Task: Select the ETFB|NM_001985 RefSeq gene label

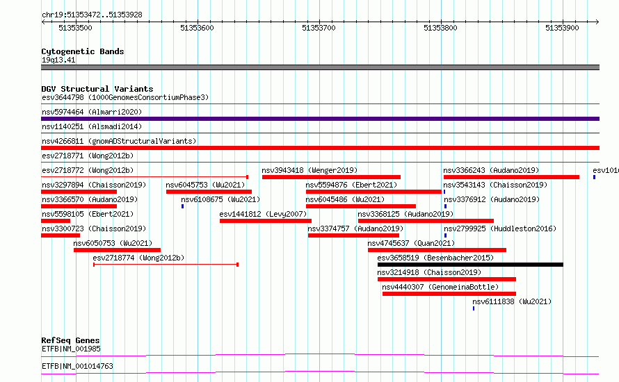Action: (x=71, y=349)
